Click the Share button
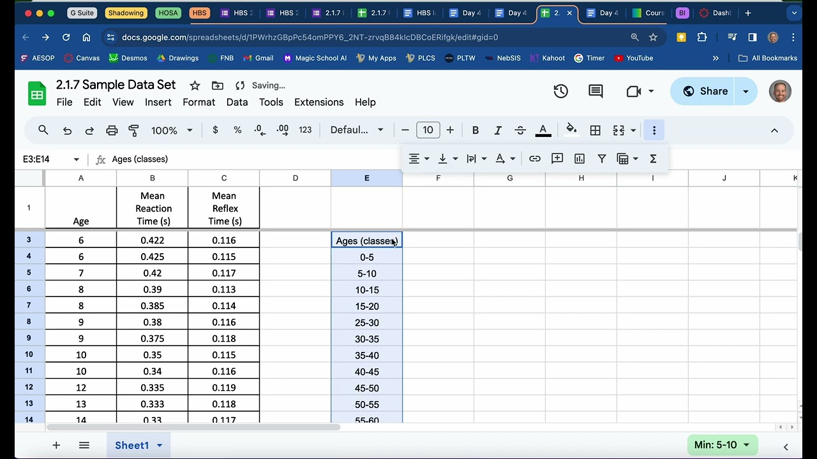 [705, 91]
